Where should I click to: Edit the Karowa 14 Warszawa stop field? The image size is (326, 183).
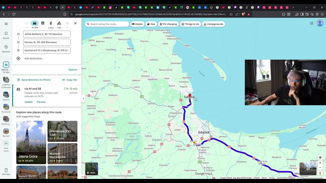click(47, 42)
